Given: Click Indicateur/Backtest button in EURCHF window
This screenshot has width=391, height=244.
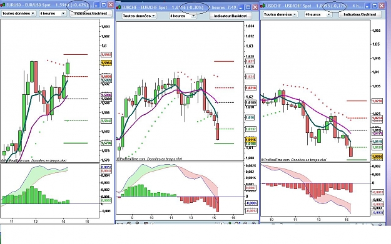Looking at the screenshot, I should 230,16.
